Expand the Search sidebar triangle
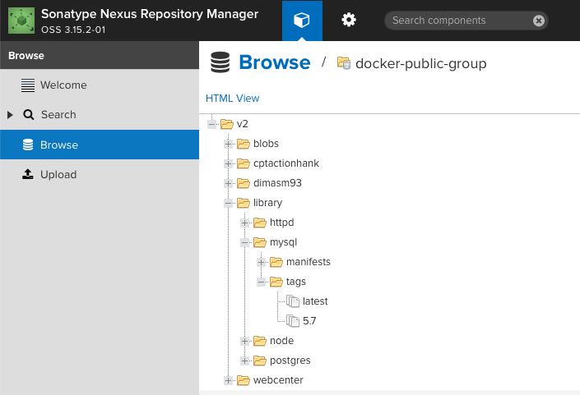The height and width of the screenshot is (395, 580). tap(10, 115)
